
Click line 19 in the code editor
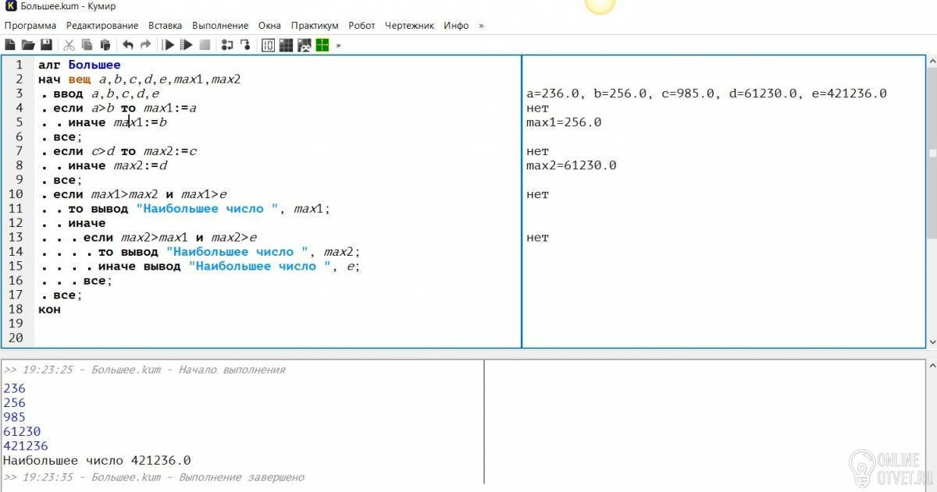234,324
